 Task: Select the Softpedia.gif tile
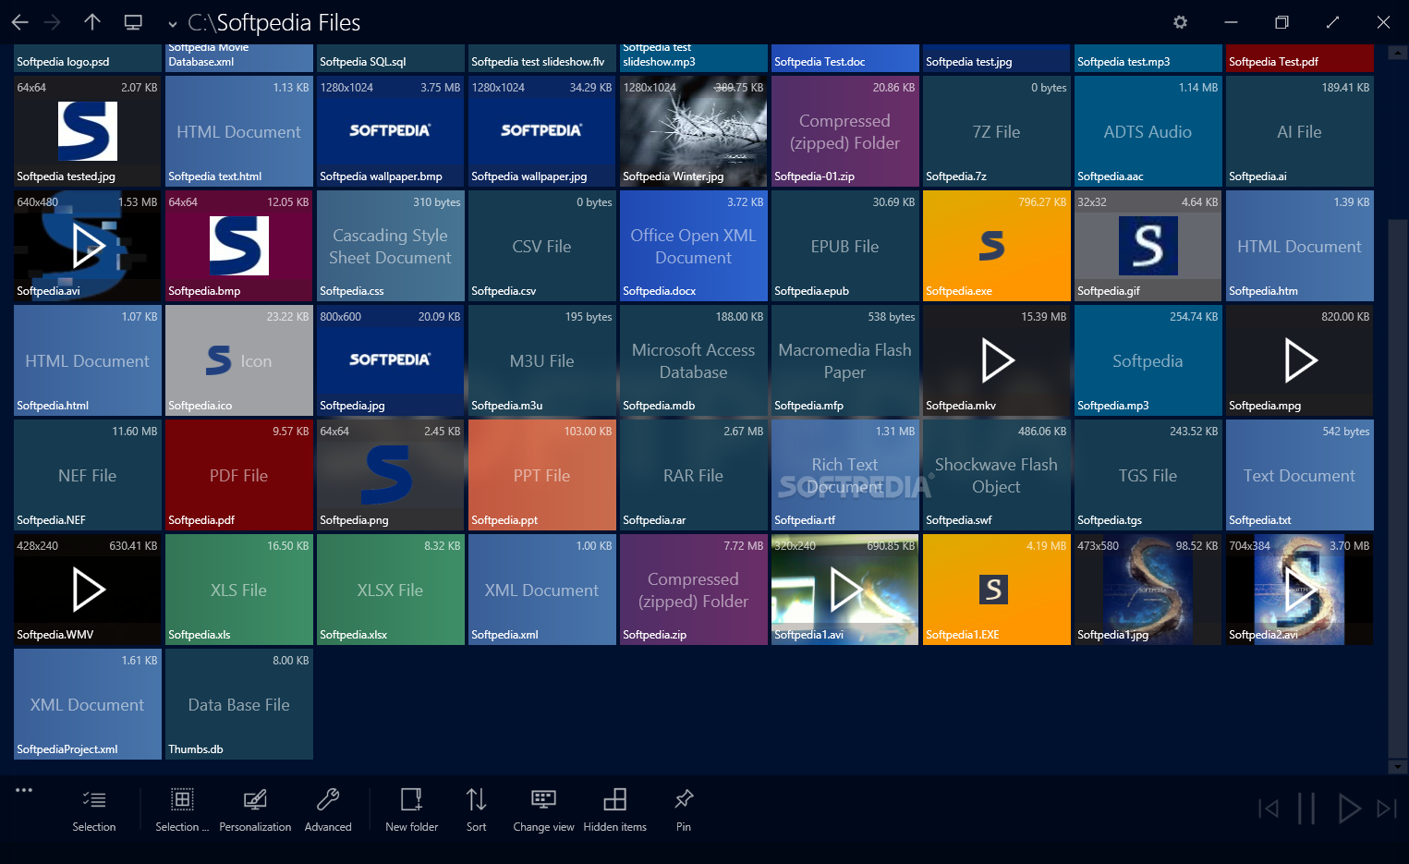pyautogui.click(x=1148, y=246)
